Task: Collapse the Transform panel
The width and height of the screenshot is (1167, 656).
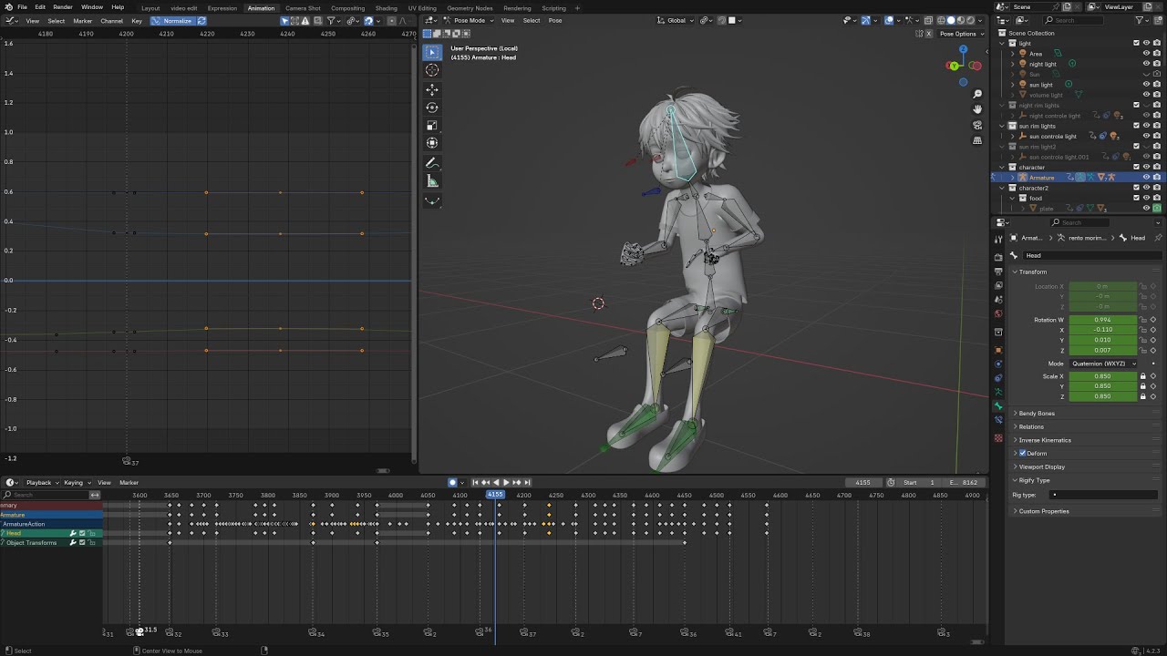Action: pos(1032,272)
